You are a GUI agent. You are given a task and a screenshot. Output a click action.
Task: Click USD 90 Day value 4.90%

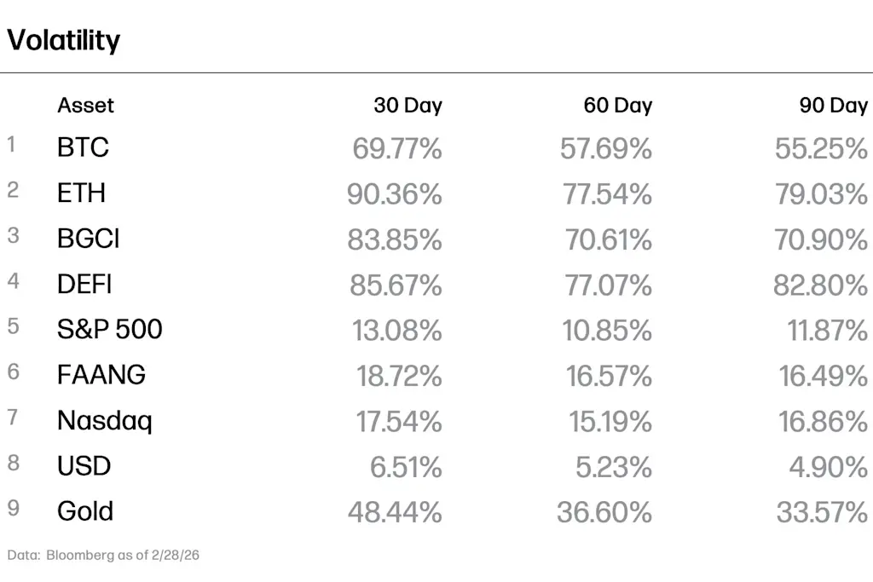(829, 467)
